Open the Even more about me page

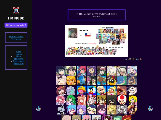[x=18, y=62]
